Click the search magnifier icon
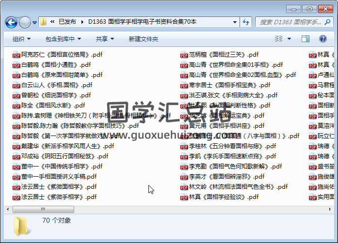 [x=327, y=22]
